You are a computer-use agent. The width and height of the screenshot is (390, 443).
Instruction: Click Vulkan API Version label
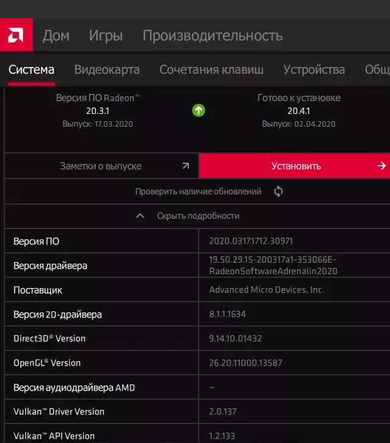(54, 436)
